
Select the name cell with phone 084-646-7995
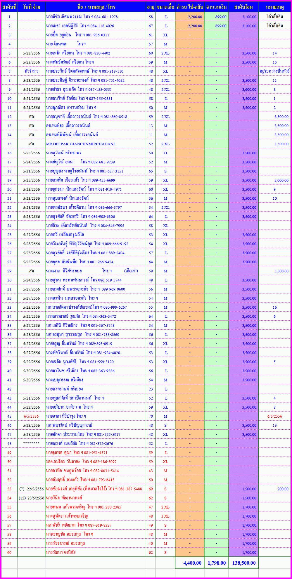click(96, 225)
